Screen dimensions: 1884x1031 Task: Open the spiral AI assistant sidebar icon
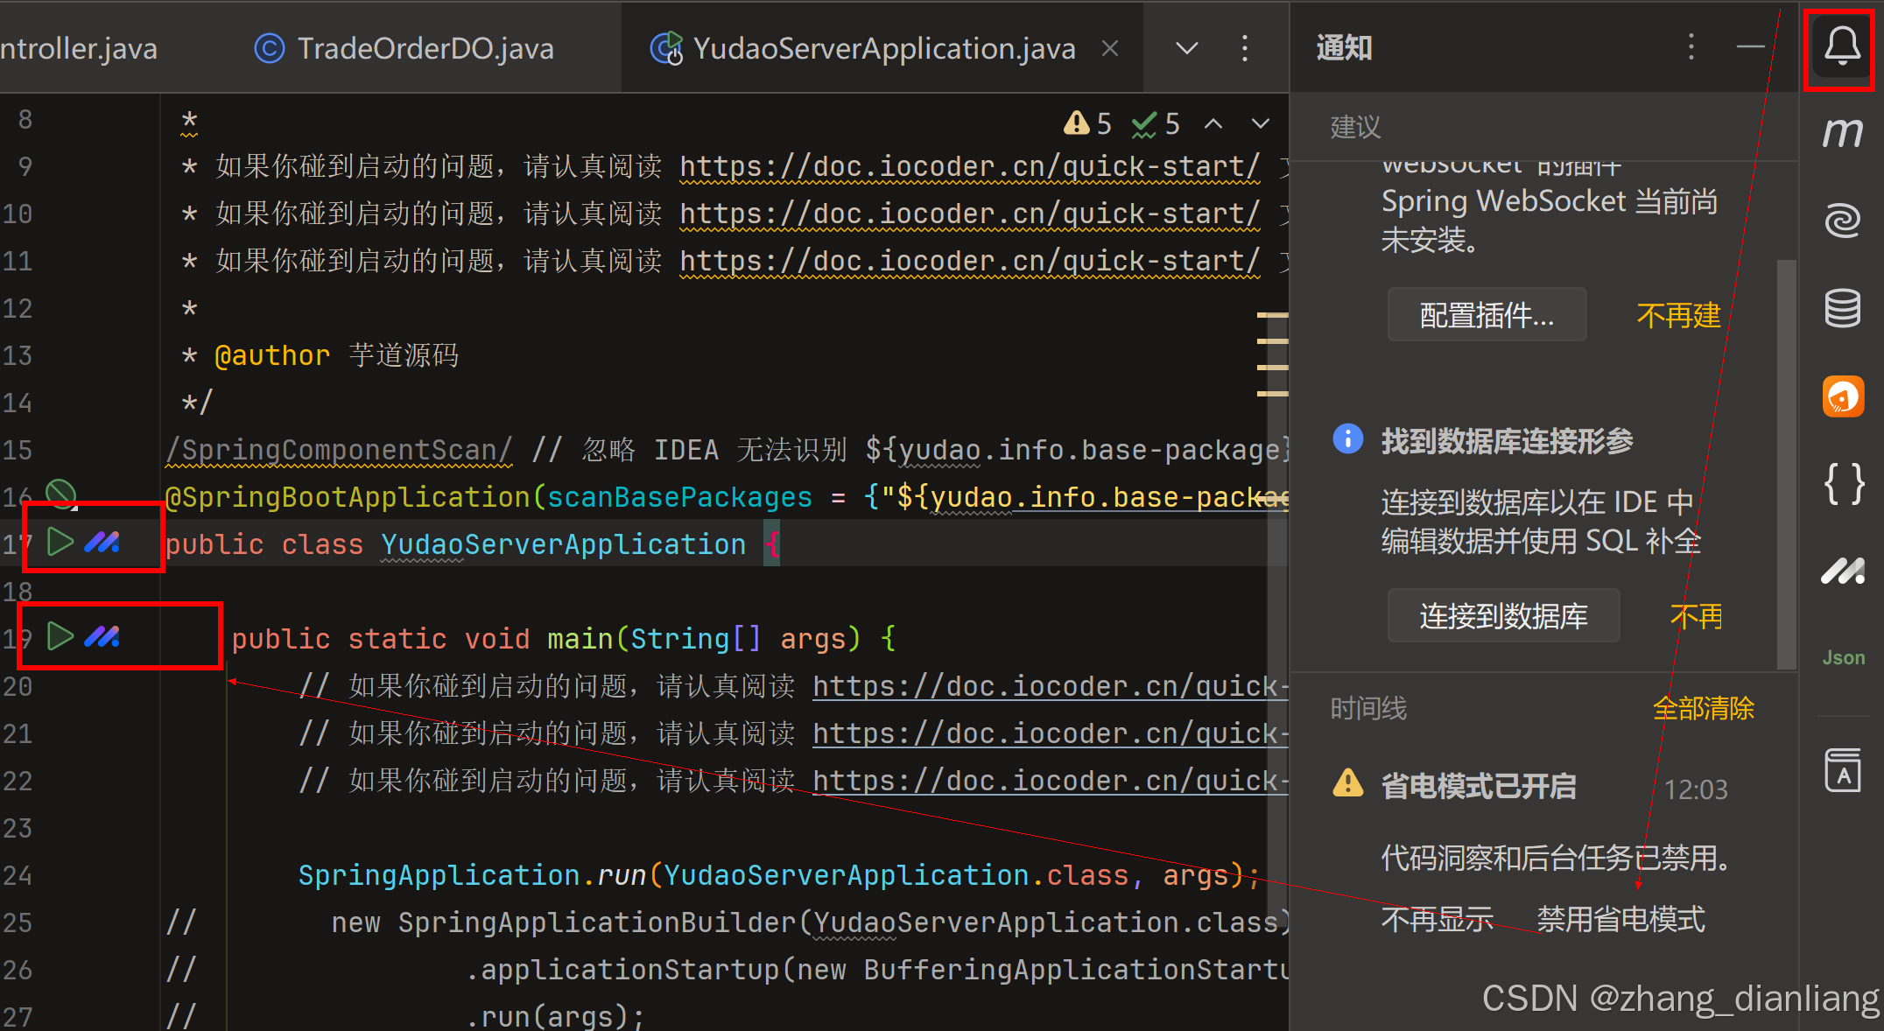click(1842, 221)
